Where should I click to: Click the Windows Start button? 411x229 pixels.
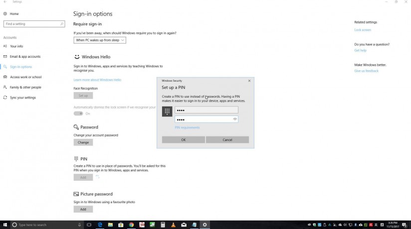(x=4, y=225)
